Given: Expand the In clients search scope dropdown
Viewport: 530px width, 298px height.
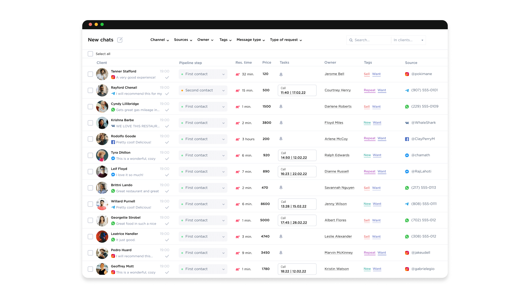Looking at the screenshot, I should coord(408,40).
